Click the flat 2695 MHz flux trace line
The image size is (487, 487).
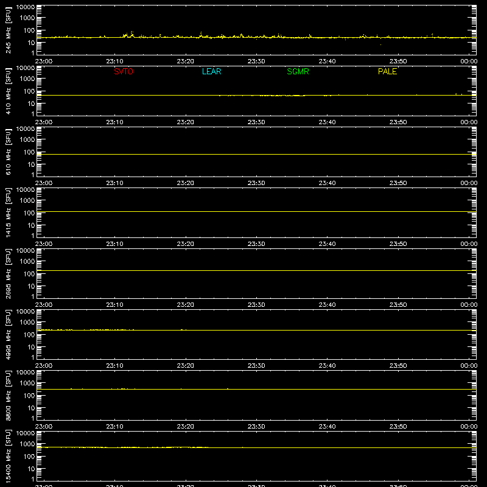tap(256, 270)
